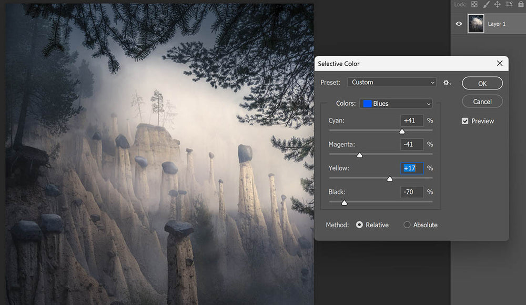Hide Layer 1 visibility eye
Image resolution: width=526 pixels, height=305 pixels.
coord(459,24)
